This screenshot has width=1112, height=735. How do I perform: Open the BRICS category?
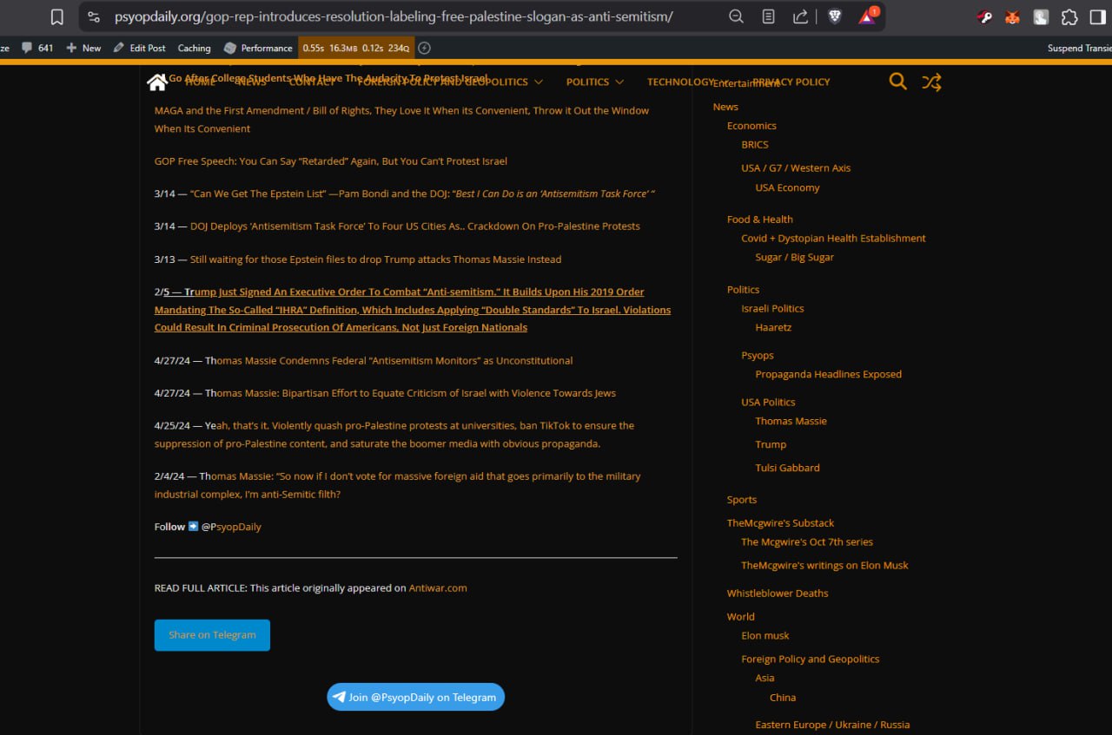(755, 145)
